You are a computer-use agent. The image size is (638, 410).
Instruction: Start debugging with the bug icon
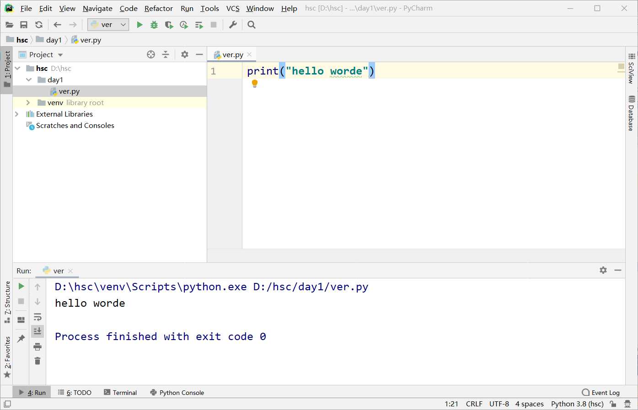click(x=154, y=25)
